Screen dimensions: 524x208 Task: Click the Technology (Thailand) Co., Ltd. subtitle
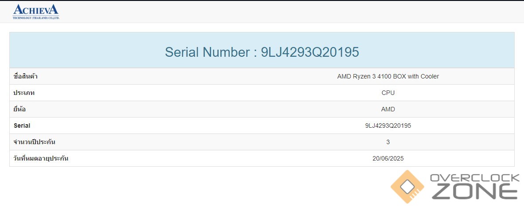(36, 18)
